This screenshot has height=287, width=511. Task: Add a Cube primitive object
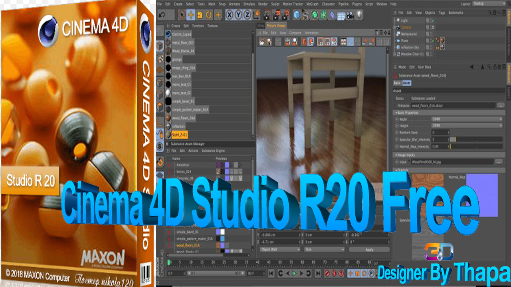tap(297, 15)
